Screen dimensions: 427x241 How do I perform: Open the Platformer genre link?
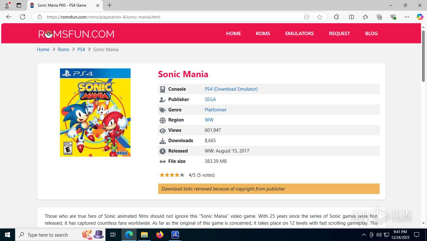(216, 110)
